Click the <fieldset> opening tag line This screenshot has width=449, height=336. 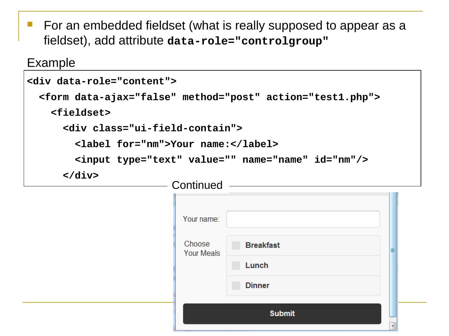pyautogui.click(x=81, y=113)
